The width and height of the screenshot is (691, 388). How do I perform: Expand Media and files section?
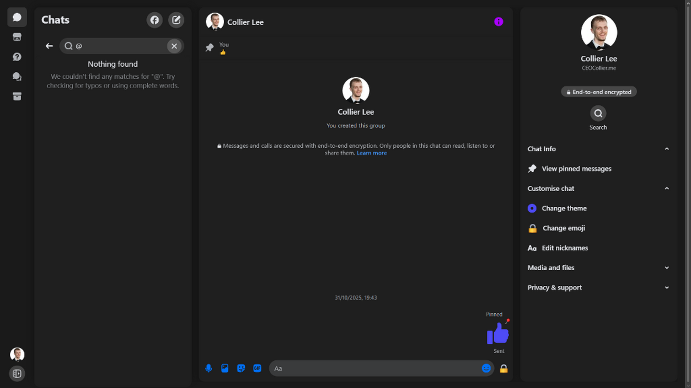pos(599,268)
